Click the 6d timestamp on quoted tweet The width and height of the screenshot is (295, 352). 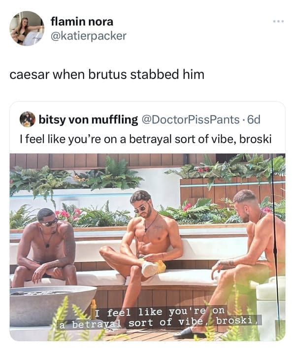254,119
